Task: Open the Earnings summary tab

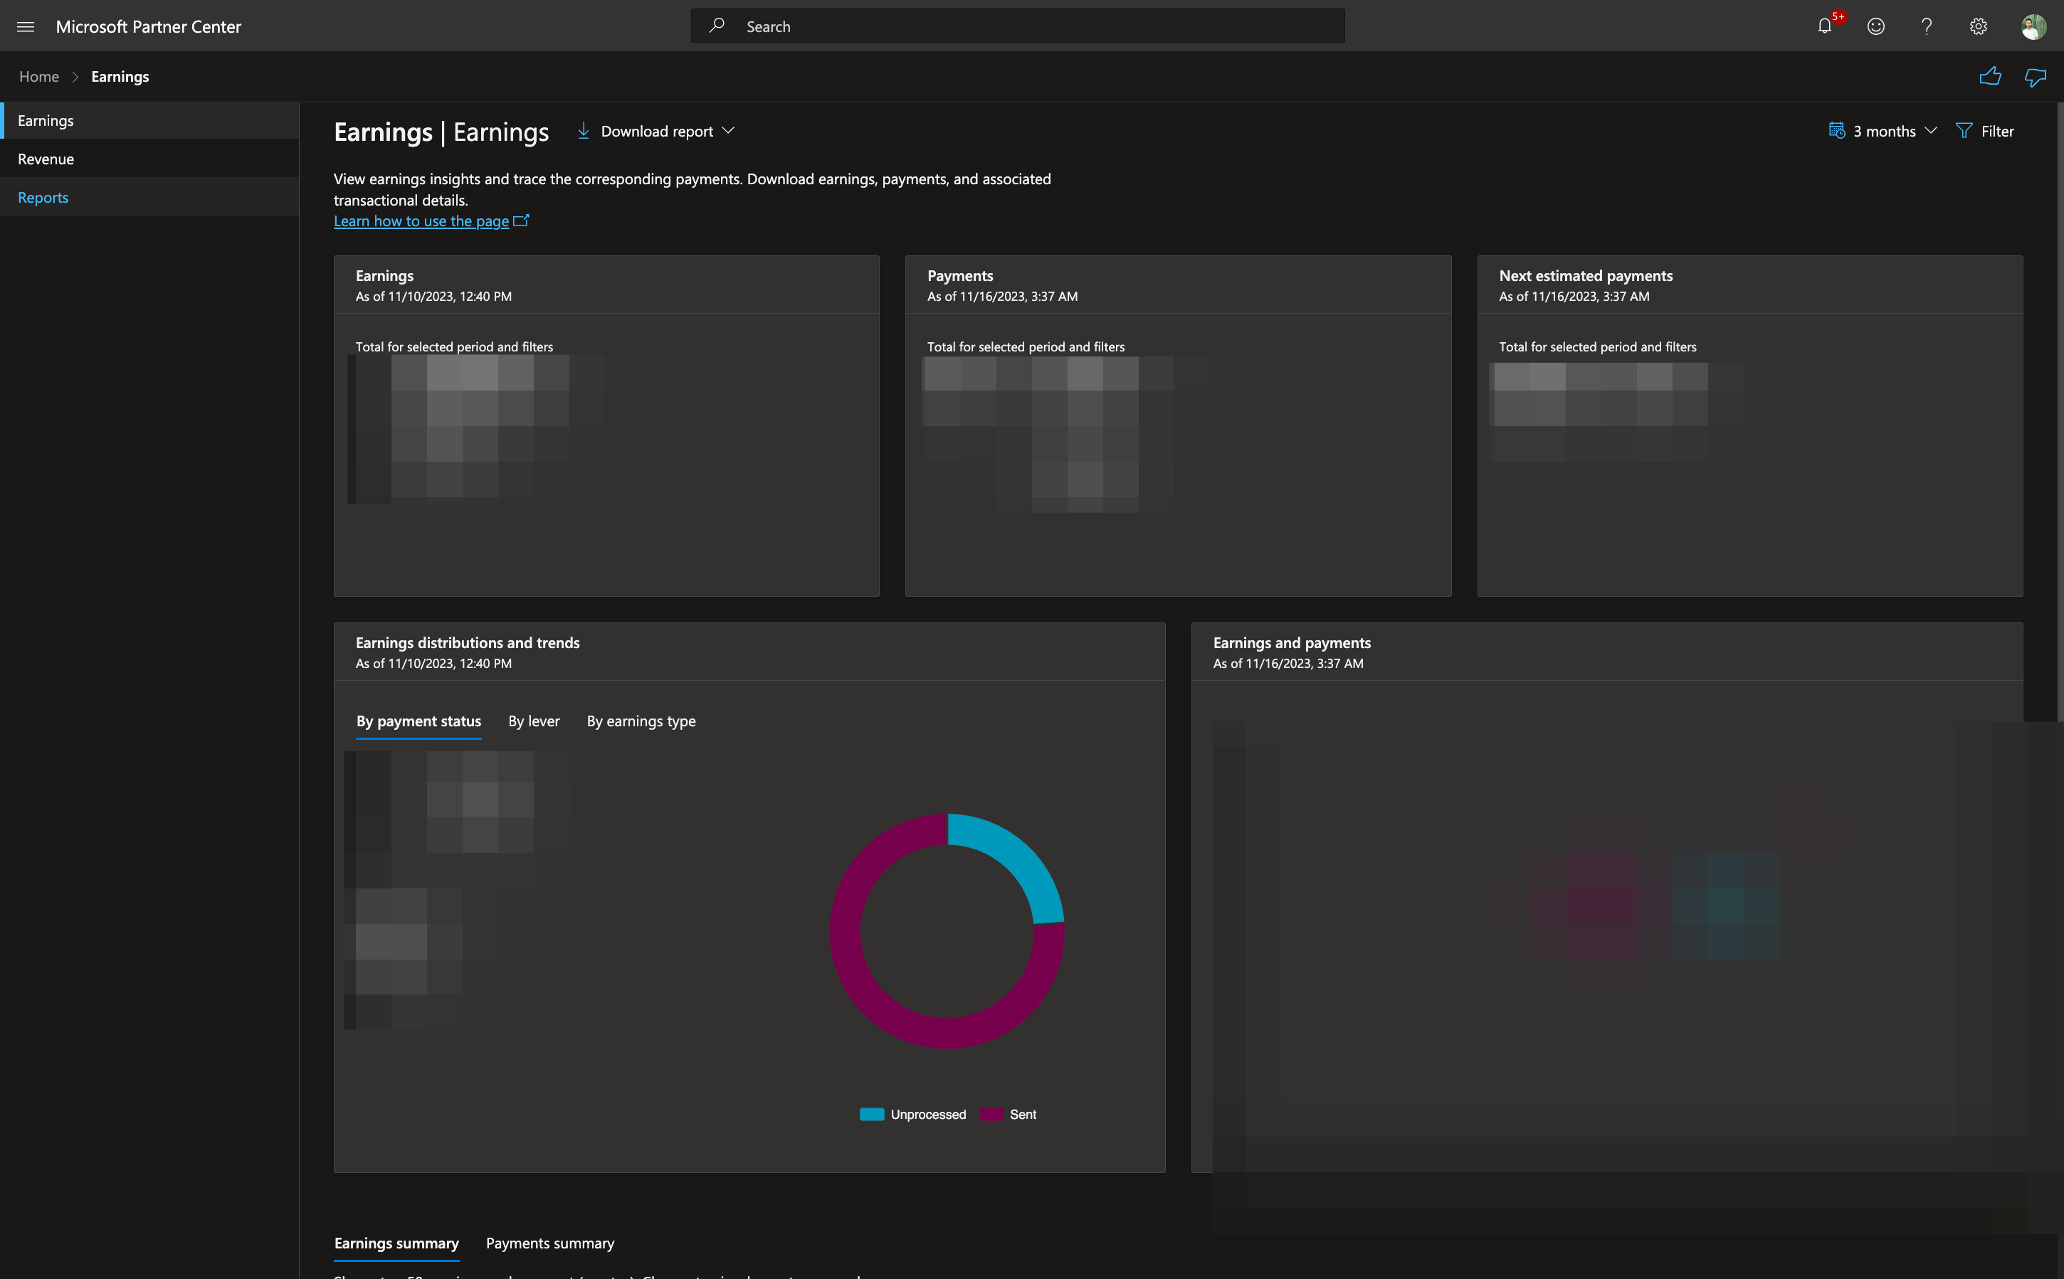Action: click(x=396, y=1243)
